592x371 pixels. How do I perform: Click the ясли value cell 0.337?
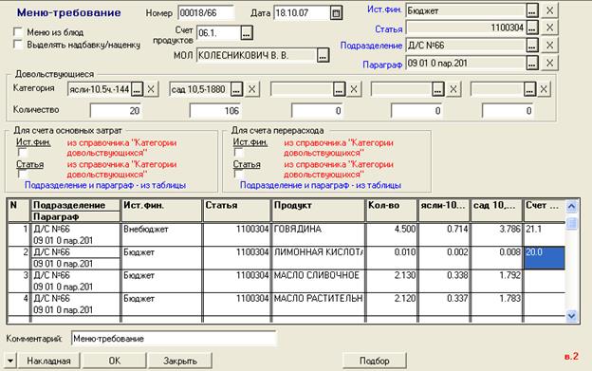(x=444, y=304)
